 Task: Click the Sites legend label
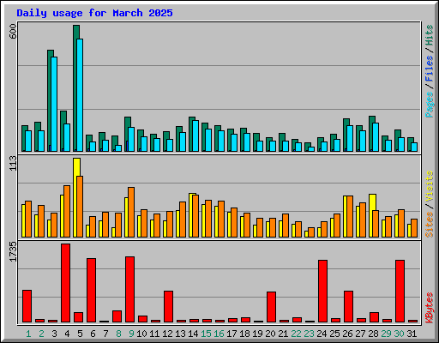(x=430, y=225)
